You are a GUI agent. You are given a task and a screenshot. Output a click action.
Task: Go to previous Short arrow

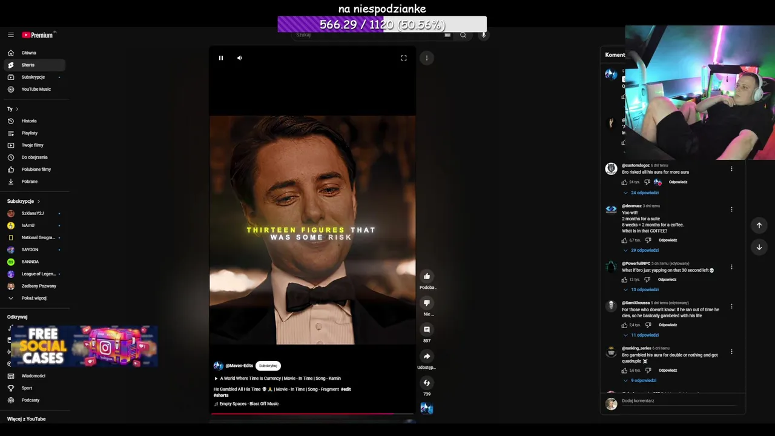(x=759, y=225)
